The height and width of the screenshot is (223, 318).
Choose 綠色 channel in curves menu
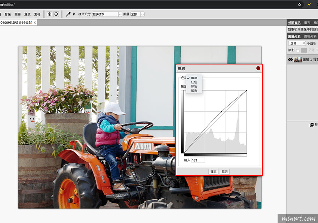click(x=194, y=86)
